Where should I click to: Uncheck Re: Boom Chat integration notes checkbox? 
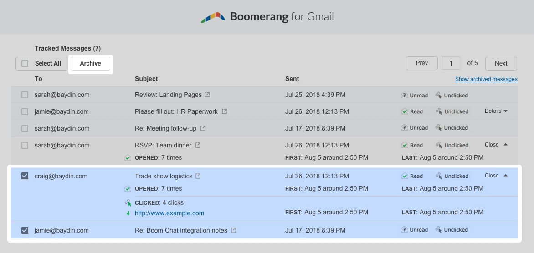click(25, 230)
